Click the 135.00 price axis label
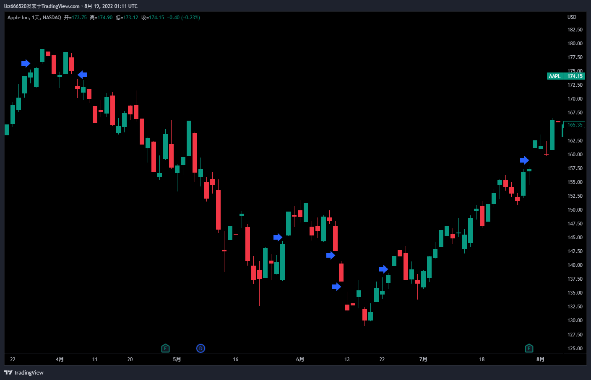 [x=575, y=293]
